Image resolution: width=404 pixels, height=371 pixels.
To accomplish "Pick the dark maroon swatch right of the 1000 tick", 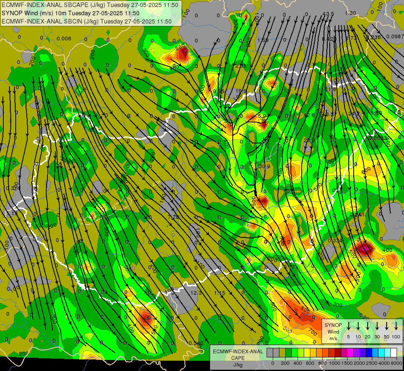I will [338, 352].
